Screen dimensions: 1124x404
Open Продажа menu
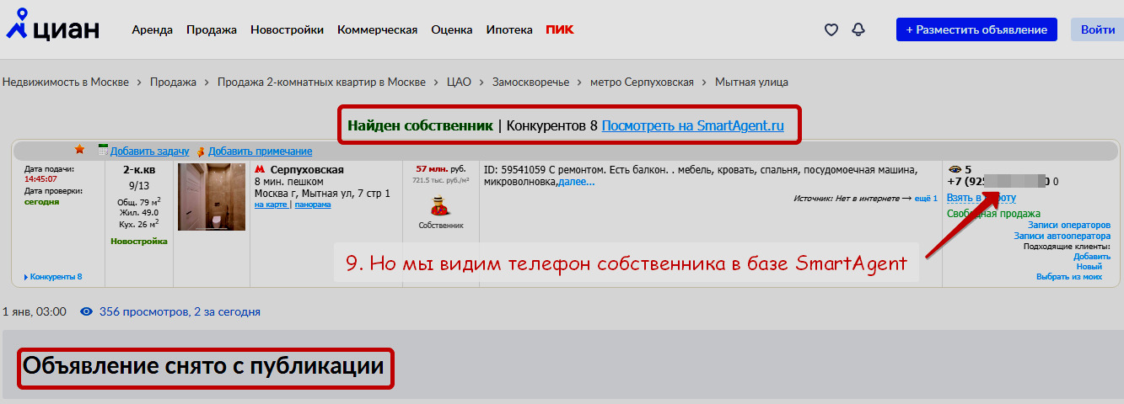(212, 29)
